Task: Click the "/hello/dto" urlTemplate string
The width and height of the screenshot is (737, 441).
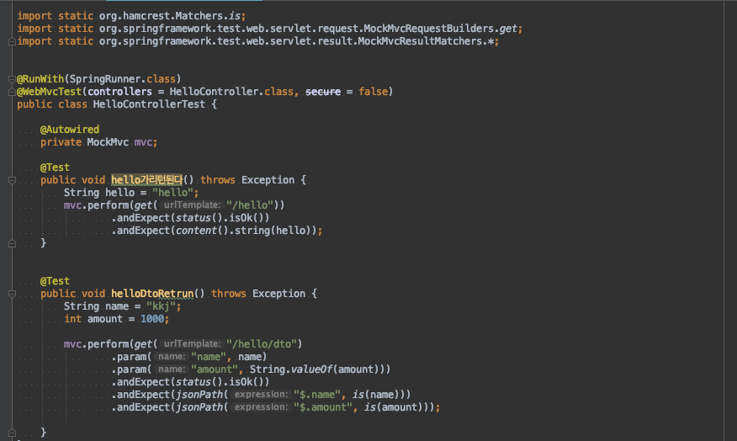Action: (261, 344)
